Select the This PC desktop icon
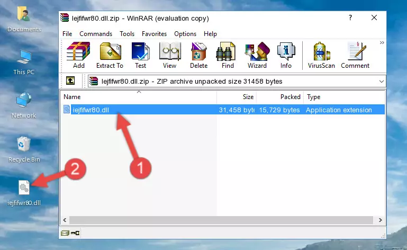Screen dimensions: 407x250 [24, 63]
